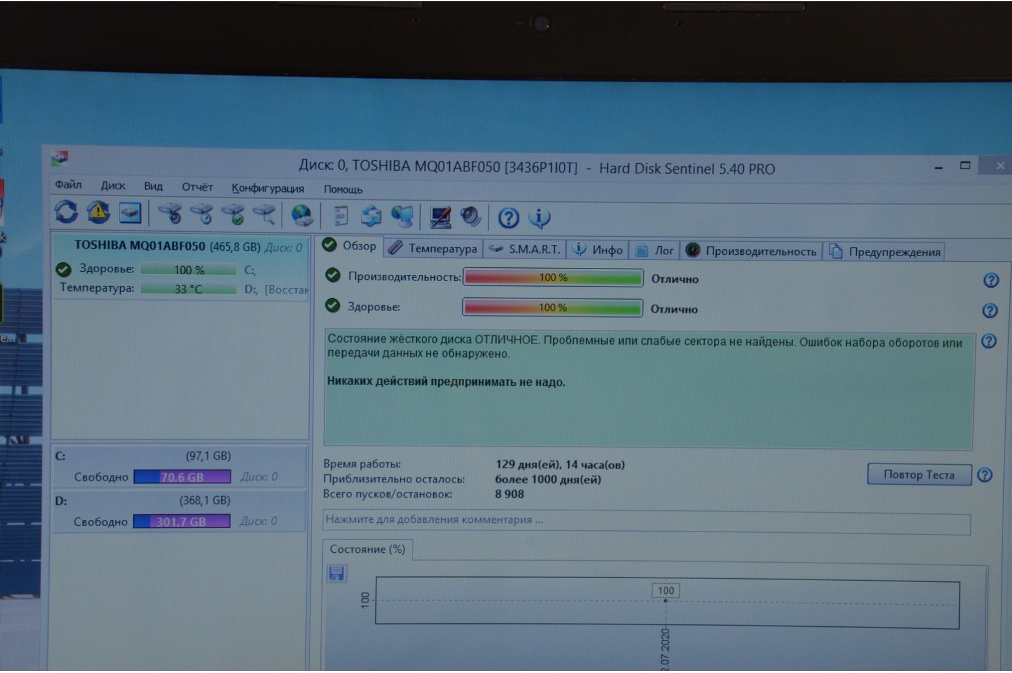Switch to the S.M.A.R.T. tab

(525, 249)
